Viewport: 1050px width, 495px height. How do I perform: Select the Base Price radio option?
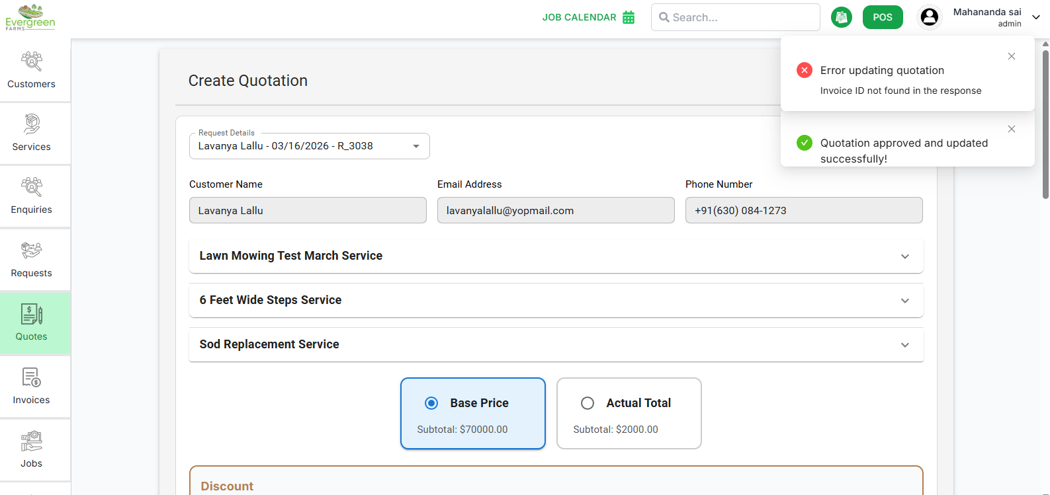point(431,403)
